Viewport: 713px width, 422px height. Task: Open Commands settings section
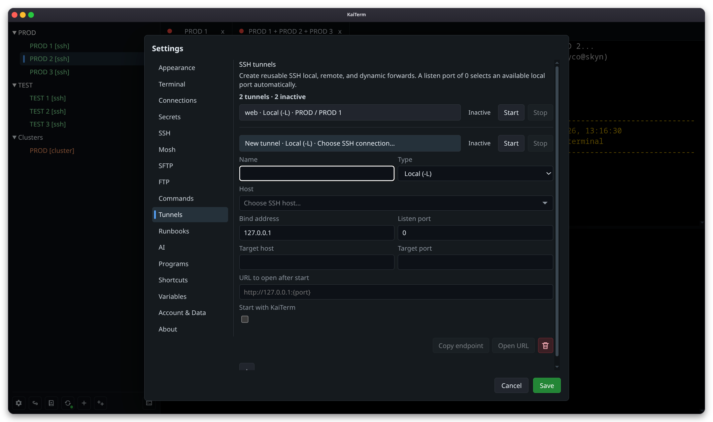[x=190, y=198]
